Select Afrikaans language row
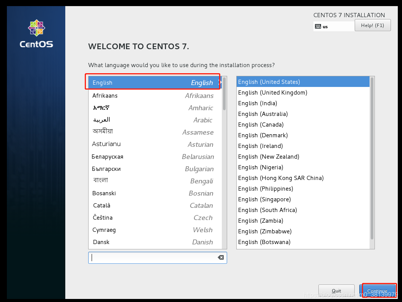 pos(155,96)
